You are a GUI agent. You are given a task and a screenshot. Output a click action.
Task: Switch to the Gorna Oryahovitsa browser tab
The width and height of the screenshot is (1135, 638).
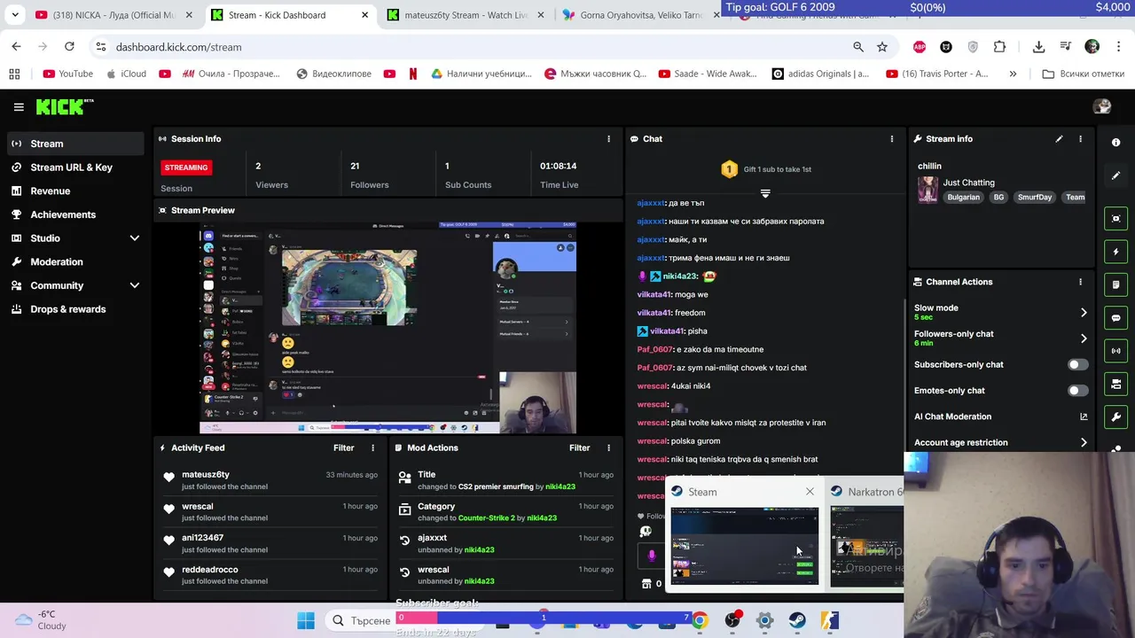(x=641, y=15)
